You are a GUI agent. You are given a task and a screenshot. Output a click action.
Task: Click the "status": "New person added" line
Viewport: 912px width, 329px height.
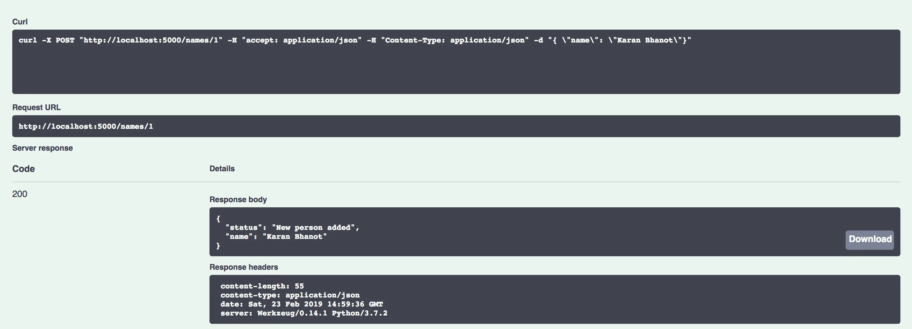click(x=292, y=228)
